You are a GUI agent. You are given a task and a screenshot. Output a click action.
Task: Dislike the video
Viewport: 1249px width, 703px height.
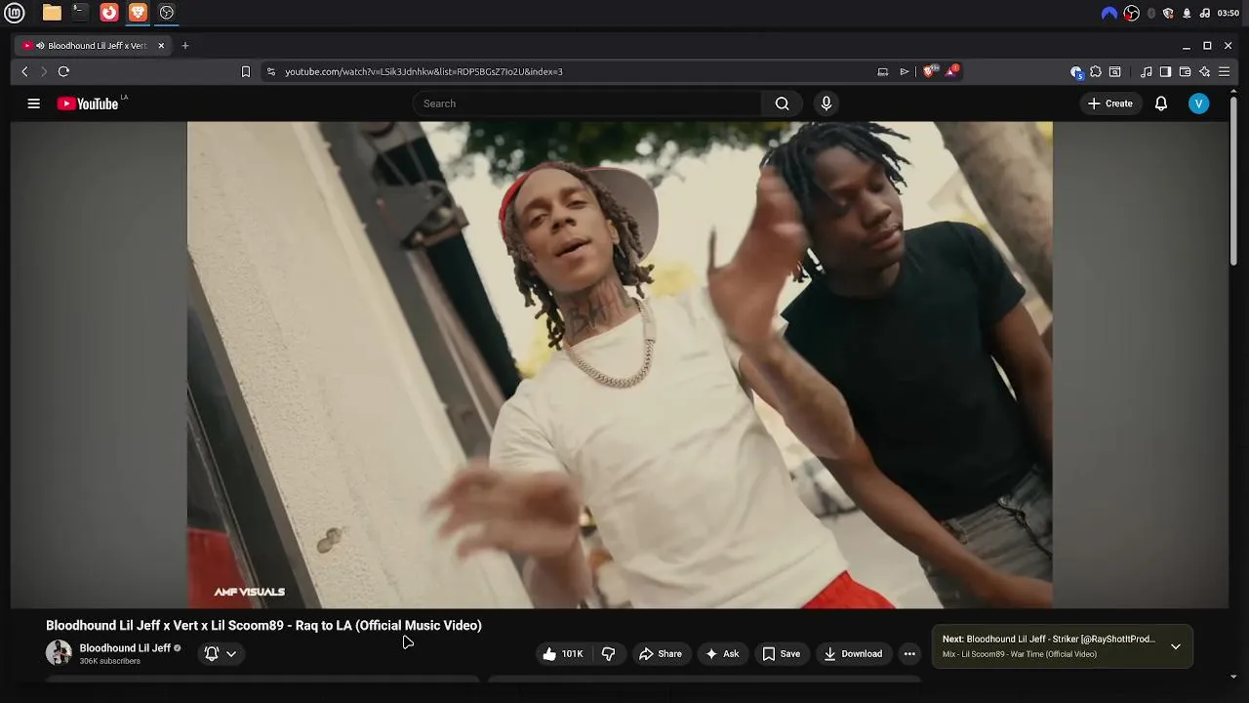coord(609,654)
